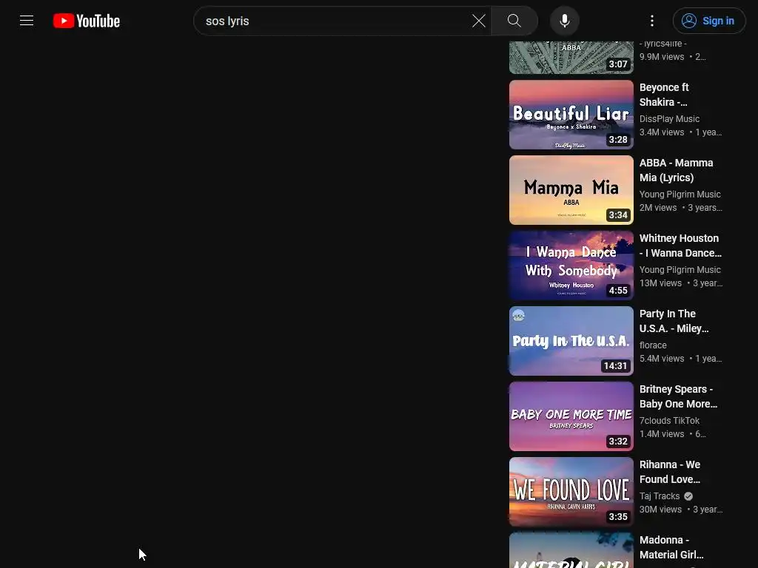Open the three-dot settings menu
758x568 pixels.
point(652,21)
